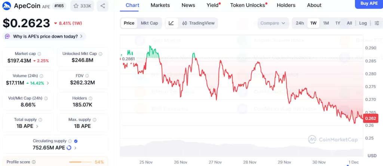Expand the Total supply chevron
The image size is (383, 166).
[37, 126]
